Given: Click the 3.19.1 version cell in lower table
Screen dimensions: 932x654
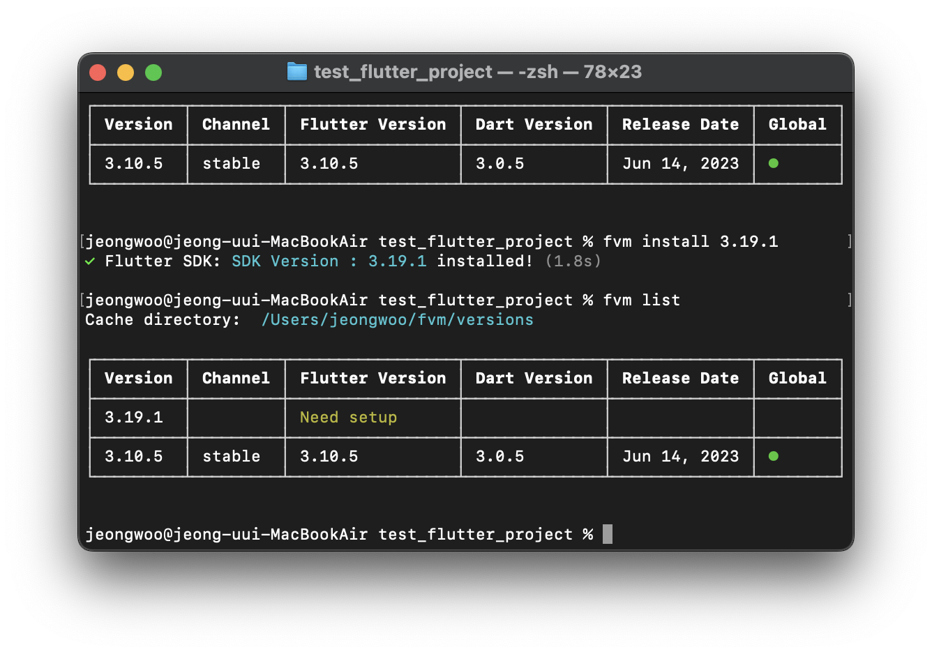Looking at the screenshot, I should click(x=134, y=418).
